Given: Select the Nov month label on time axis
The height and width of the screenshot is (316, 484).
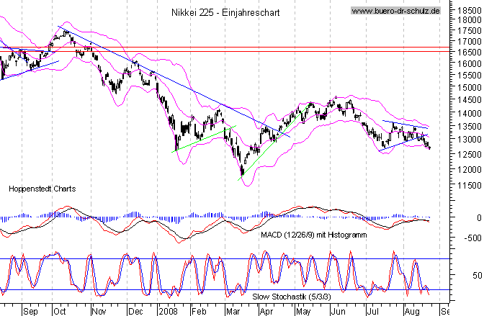Looking at the screenshot, I should pyautogui.click(x=99, y=311).
